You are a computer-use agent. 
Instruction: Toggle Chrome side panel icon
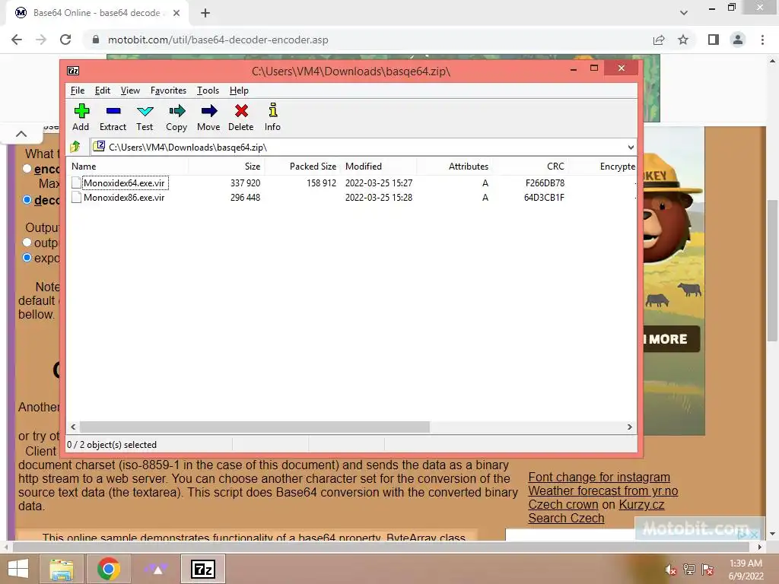[x=714, y=40]
